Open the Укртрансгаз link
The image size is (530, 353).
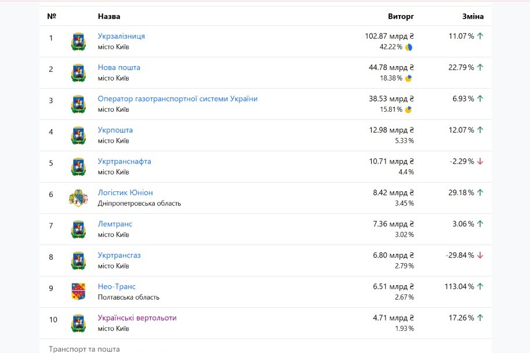119,256
